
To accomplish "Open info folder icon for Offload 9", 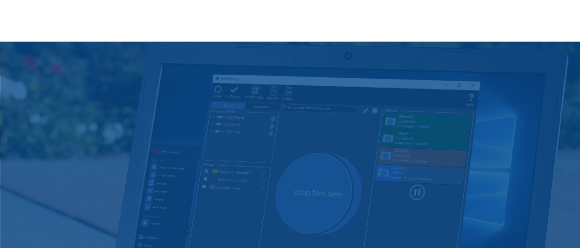I will 383,173.
